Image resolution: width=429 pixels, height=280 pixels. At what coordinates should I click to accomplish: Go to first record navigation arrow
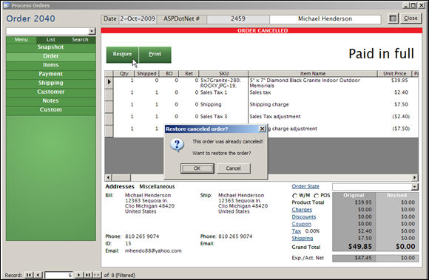[29, 275]
